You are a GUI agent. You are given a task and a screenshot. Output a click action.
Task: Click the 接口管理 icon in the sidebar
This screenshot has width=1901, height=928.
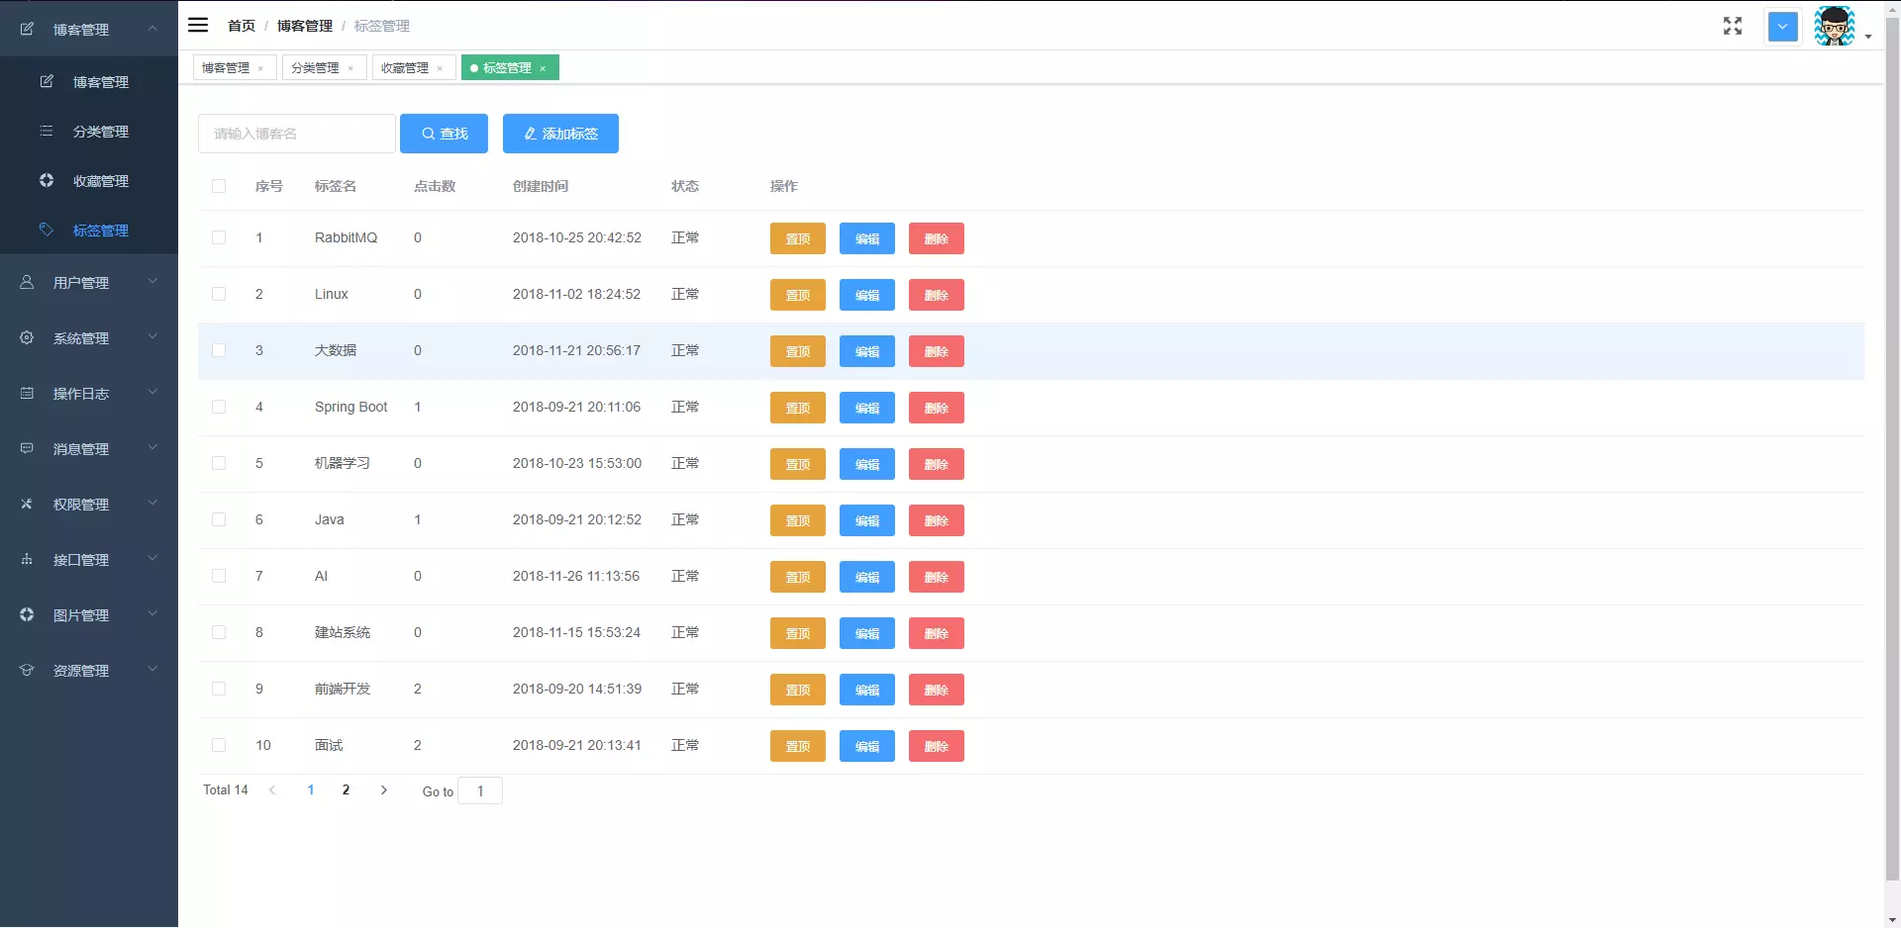[x=27, y=559]
